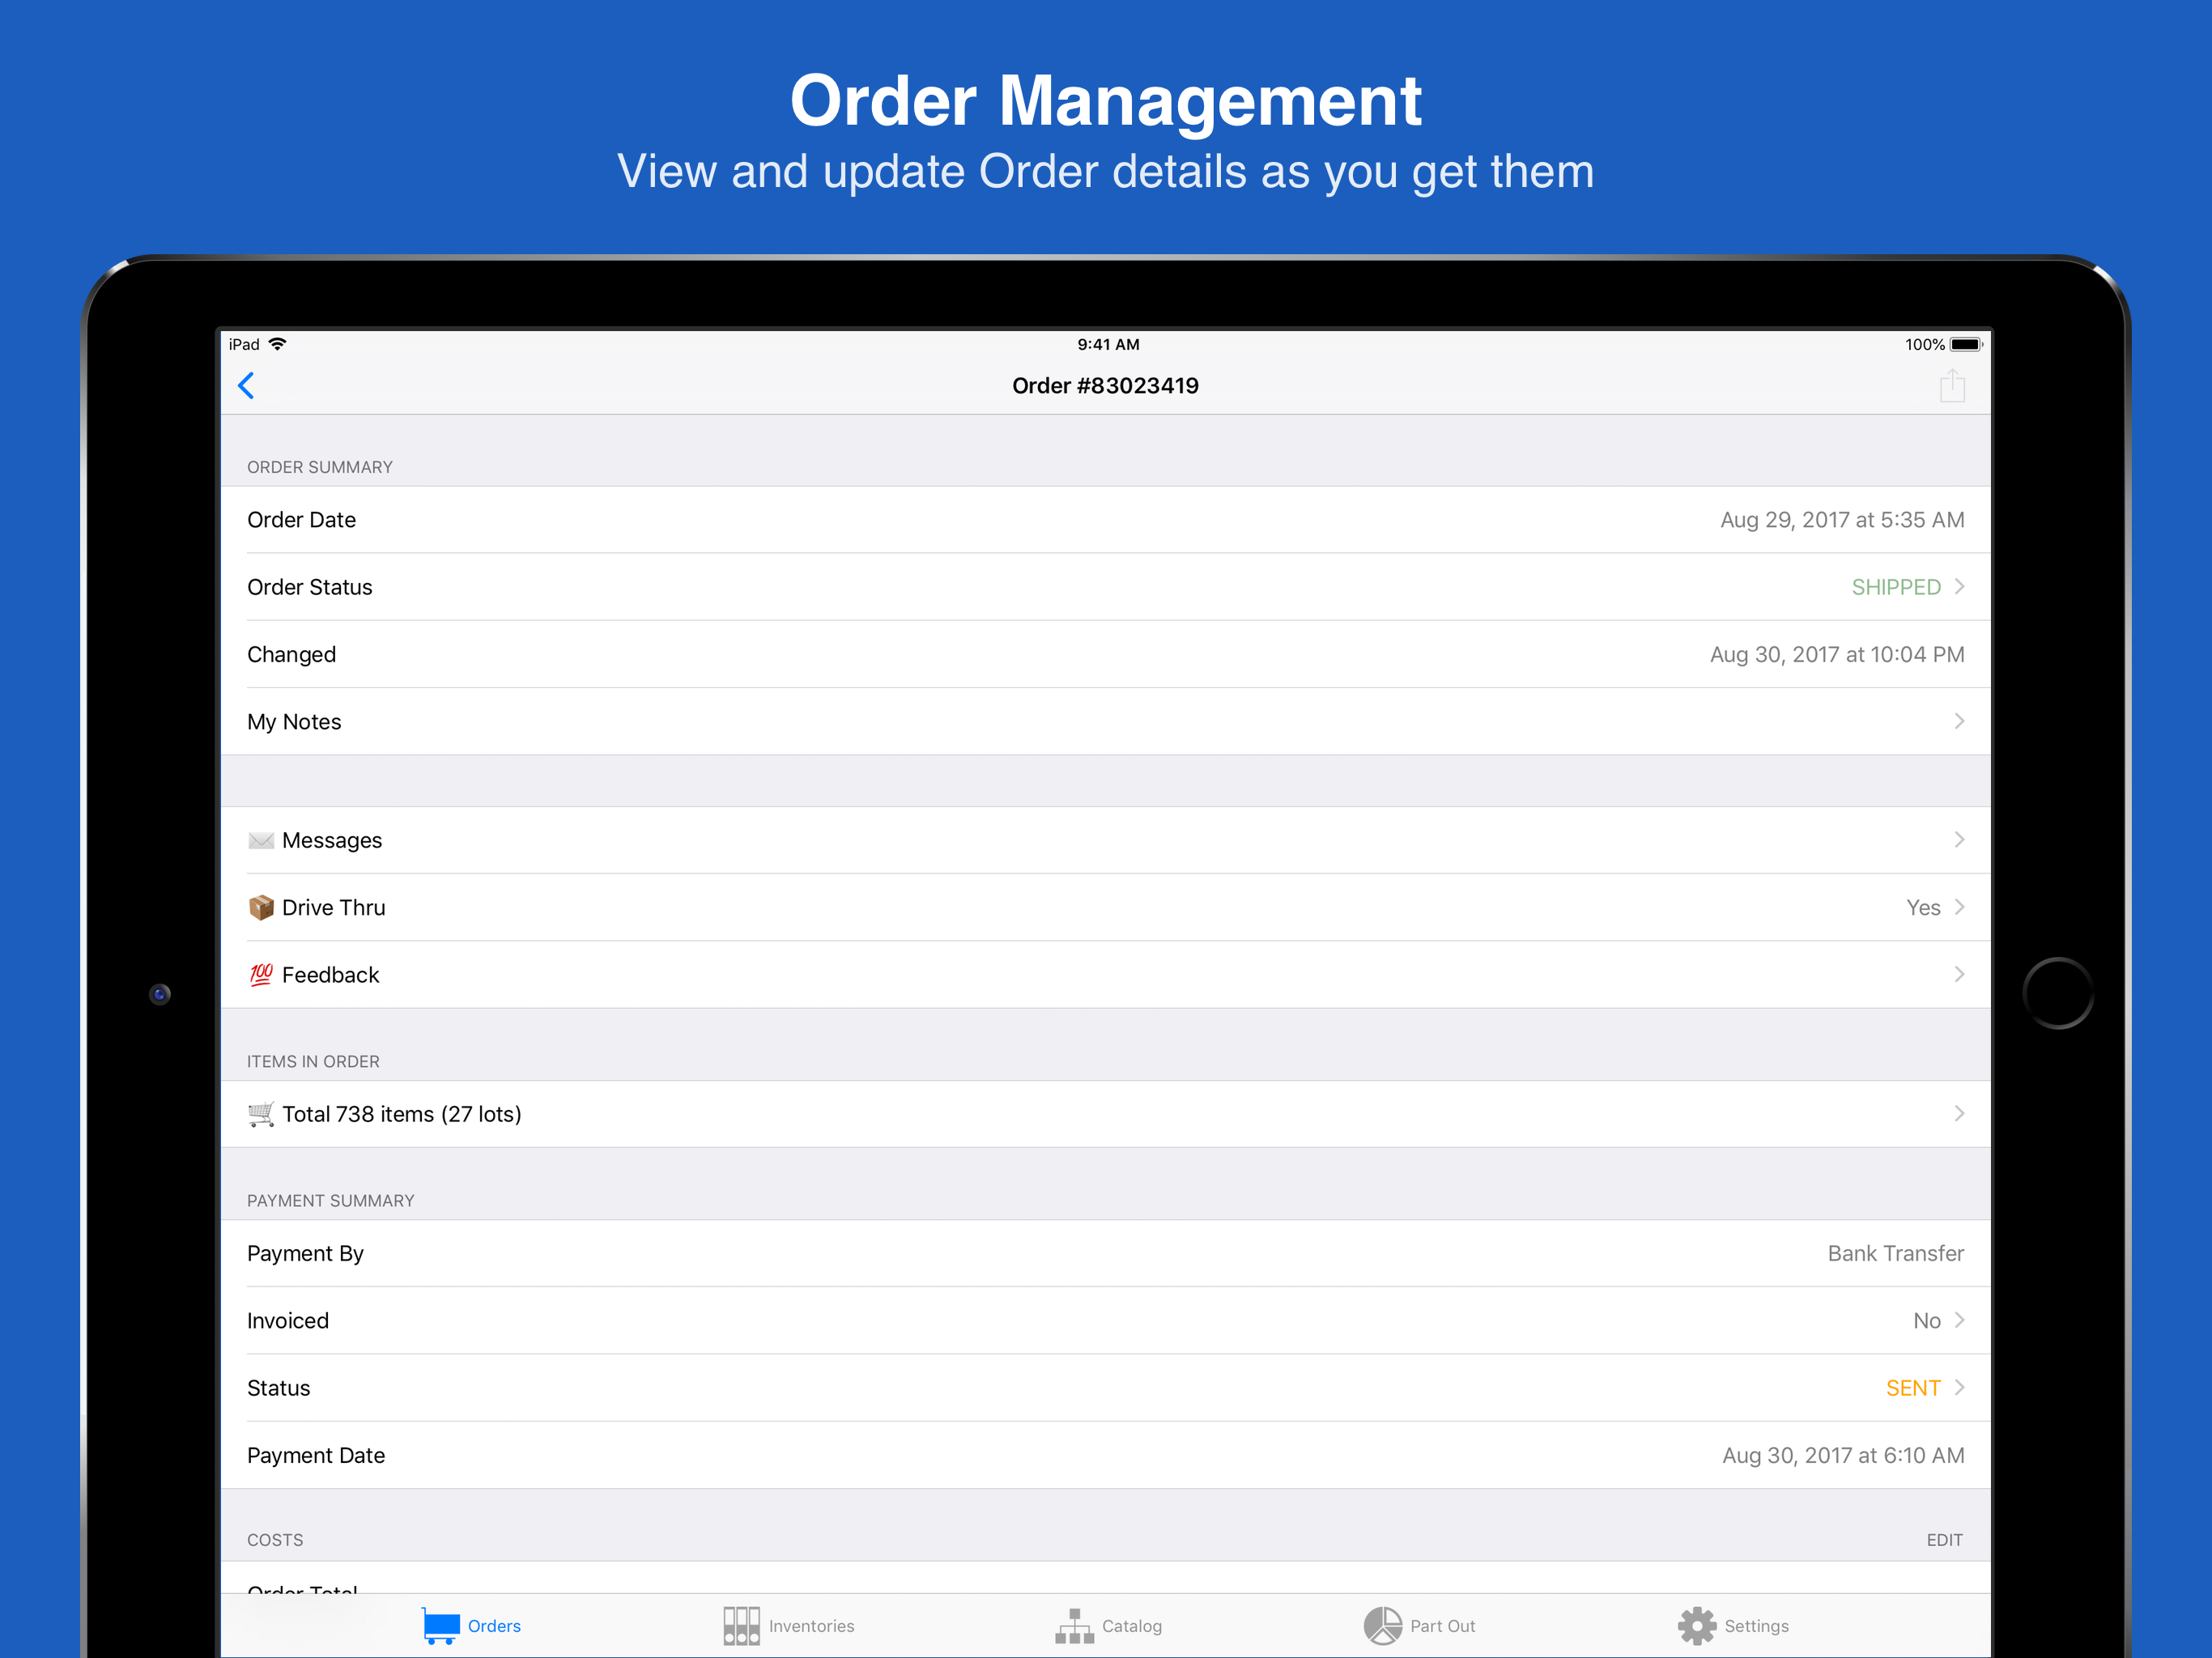Select 'Aug 30, 2017 at 6:10 AM' value

(1842, 1455)
